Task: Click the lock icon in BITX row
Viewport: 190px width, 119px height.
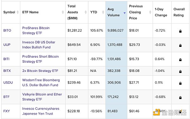Action: coord(180,72)
